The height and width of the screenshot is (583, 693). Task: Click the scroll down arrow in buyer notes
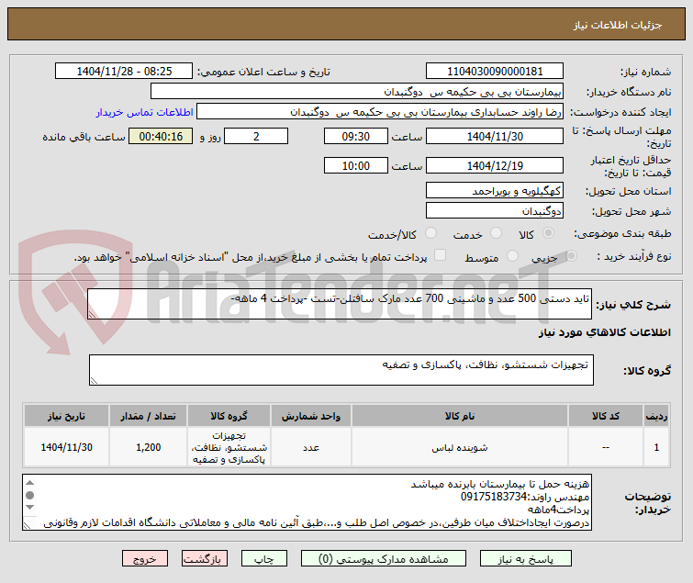(29, 508)
